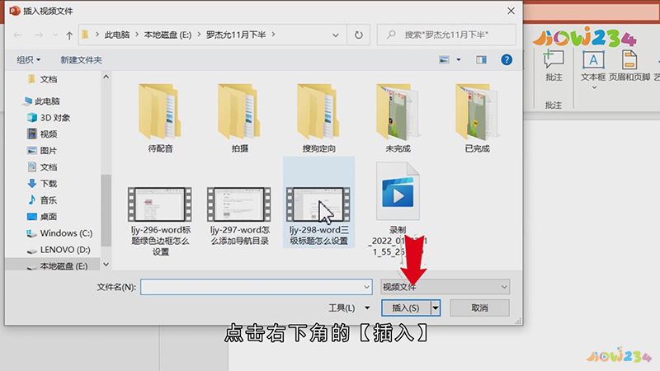This screenshot has height=371, width=660.
Task: Click 新建文件夹 button
Action: (x=81, y=59)
